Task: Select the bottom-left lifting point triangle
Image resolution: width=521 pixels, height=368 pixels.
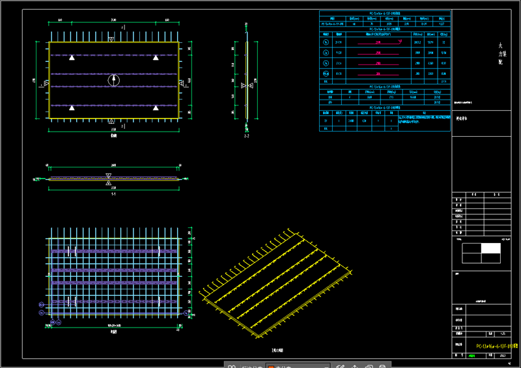Action: 72,107
